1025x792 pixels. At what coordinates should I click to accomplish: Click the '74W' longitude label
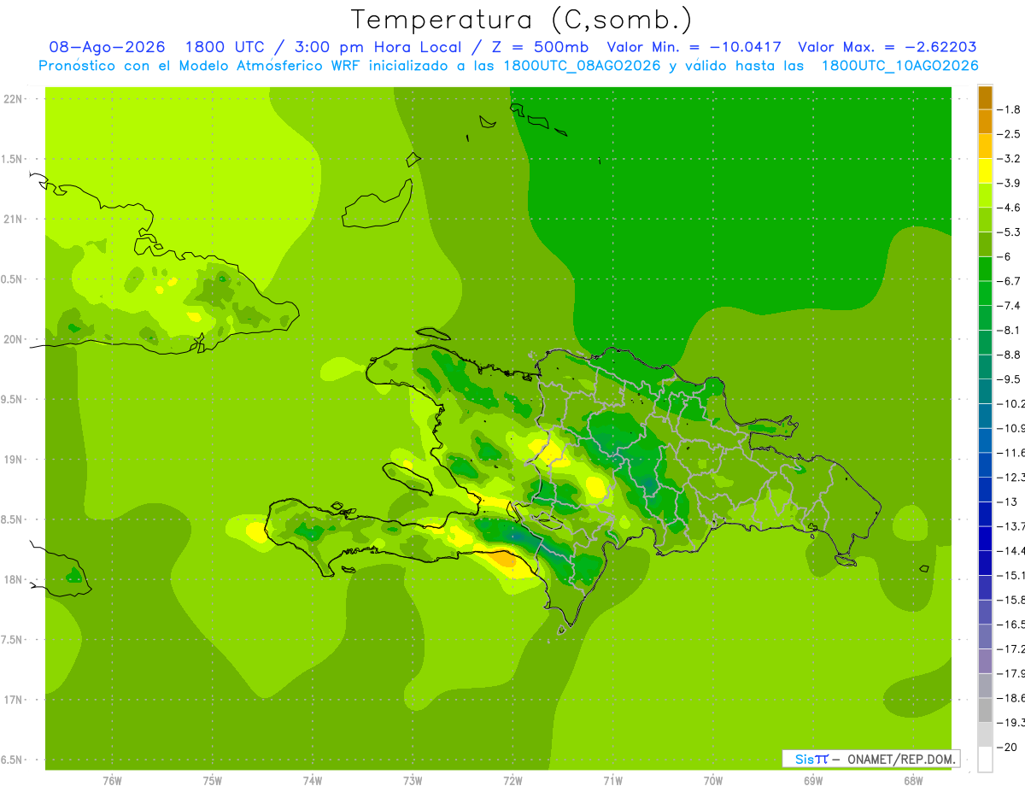click(x=313, y=780)
